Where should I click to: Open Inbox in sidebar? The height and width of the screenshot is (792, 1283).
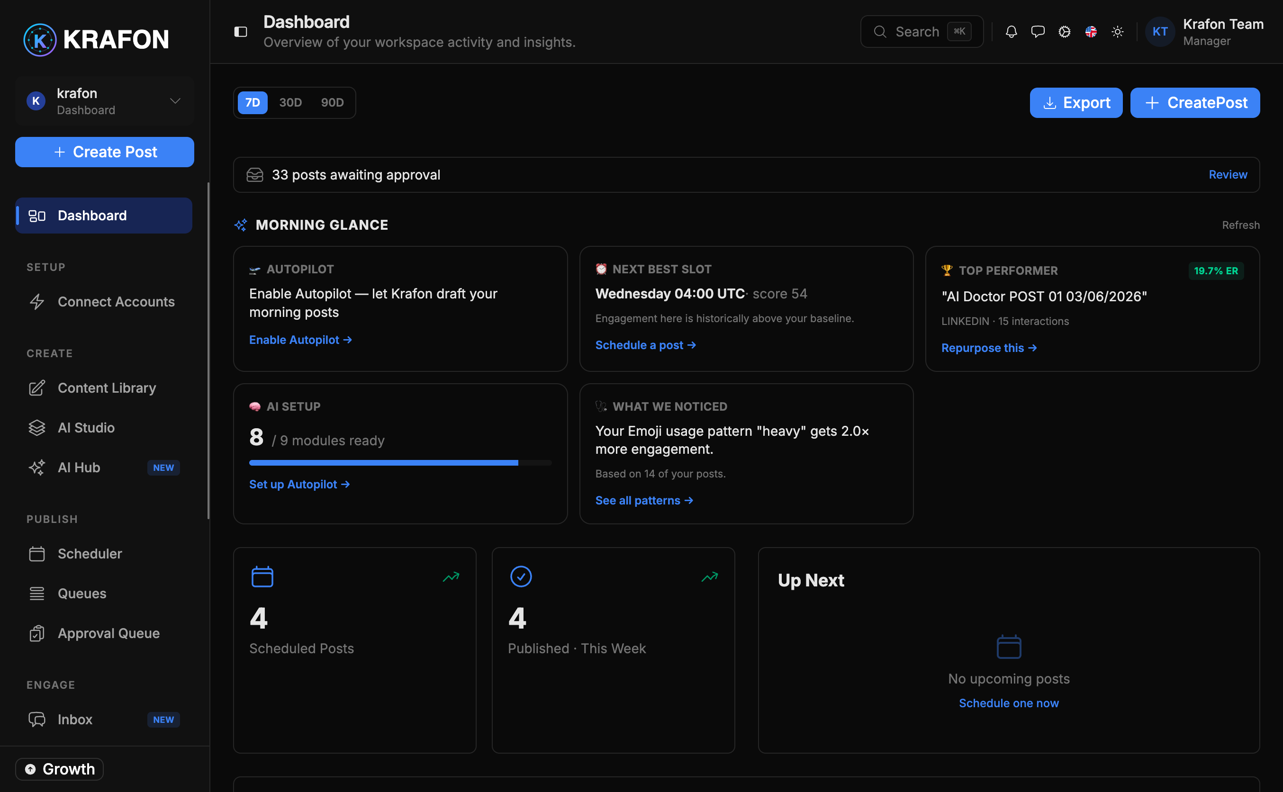click(104, 720)
